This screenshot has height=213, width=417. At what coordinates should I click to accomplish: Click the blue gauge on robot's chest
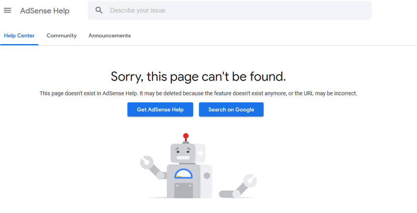[183, 174]
